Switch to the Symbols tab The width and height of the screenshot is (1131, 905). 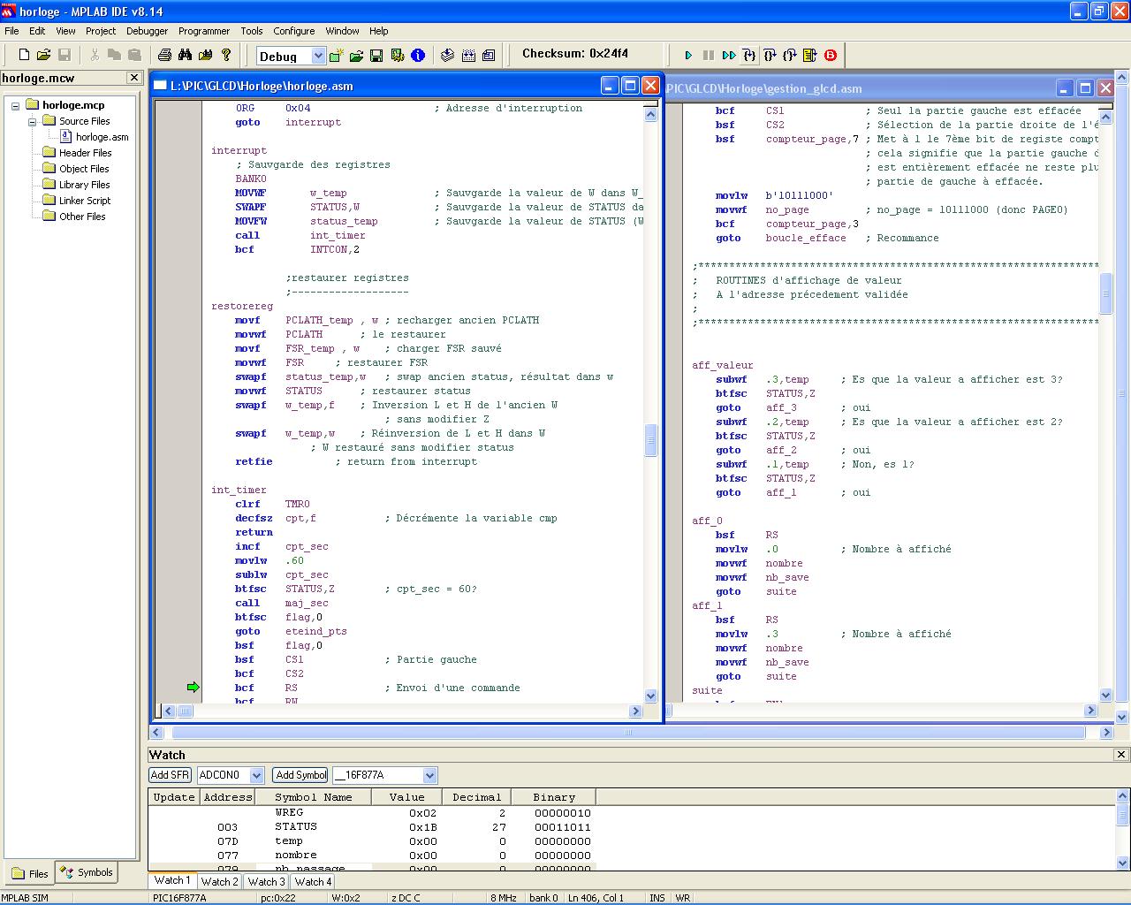pyautogui.click(x=87, y=872)
